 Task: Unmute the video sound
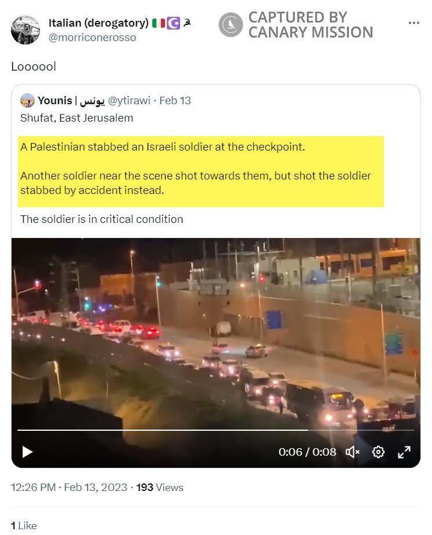[353, 452]
